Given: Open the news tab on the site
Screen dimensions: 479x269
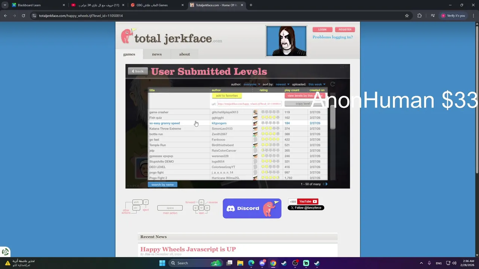Looking at the screenshot, I should [157, 54].
